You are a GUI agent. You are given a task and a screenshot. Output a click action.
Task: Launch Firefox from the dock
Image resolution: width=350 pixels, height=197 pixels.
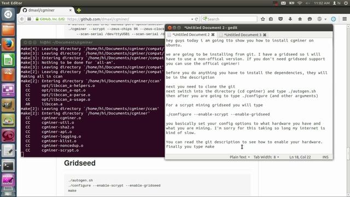pyautogui.click(x=8, y=44)
